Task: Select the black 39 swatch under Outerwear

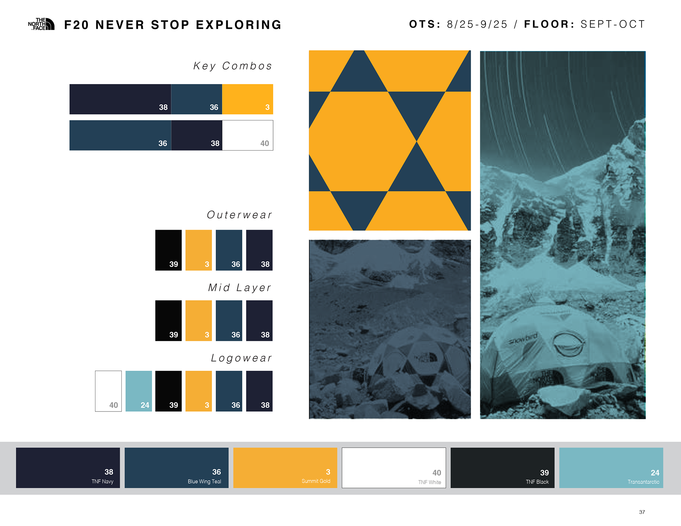Action: 168,250
